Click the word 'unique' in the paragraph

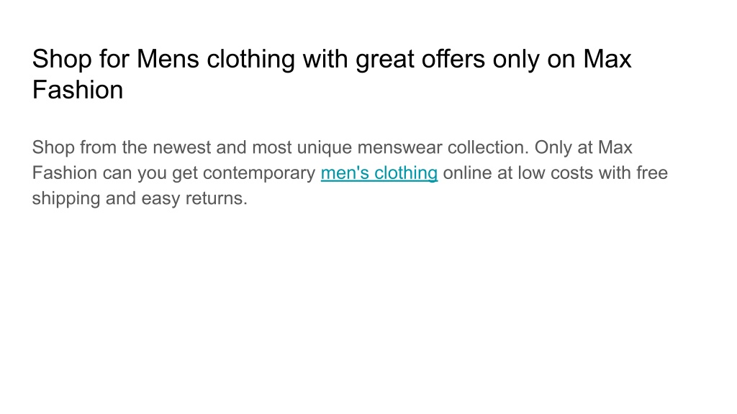[325, 148]
